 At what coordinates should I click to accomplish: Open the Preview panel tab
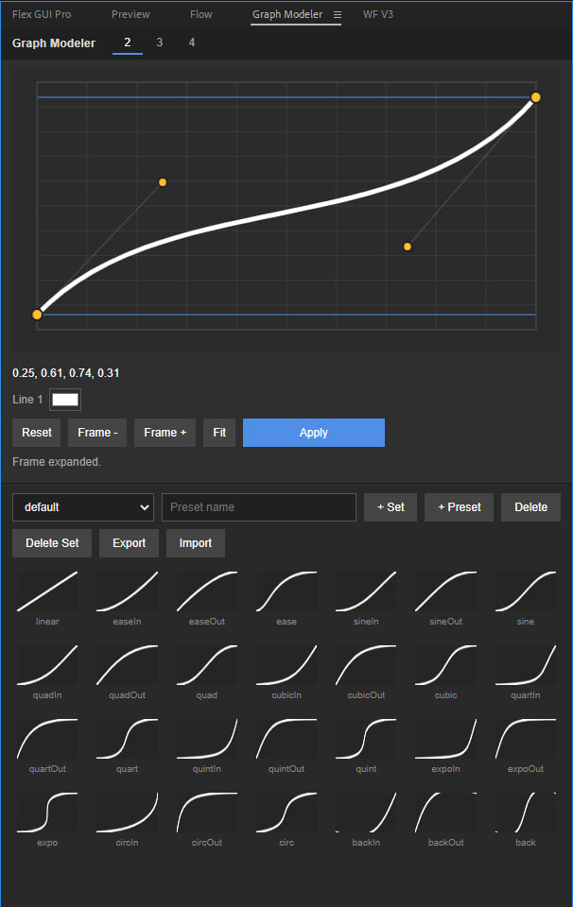coord(130,14)
